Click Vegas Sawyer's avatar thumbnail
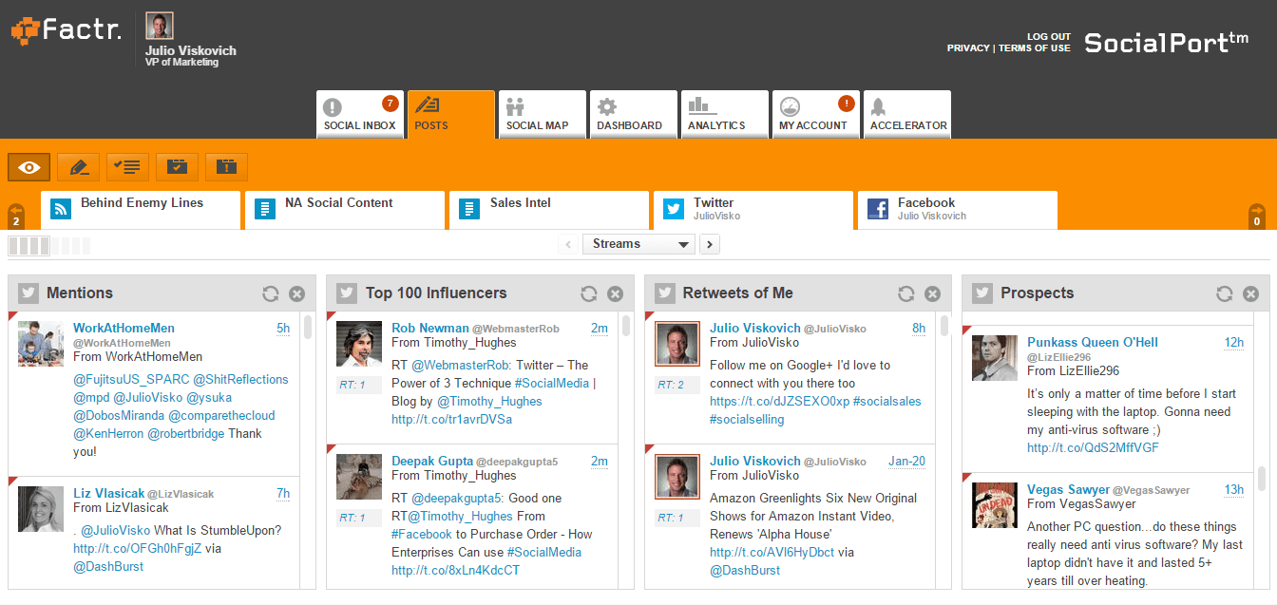The width and height of the screenshot is (1277, 605). coord(995,505)
